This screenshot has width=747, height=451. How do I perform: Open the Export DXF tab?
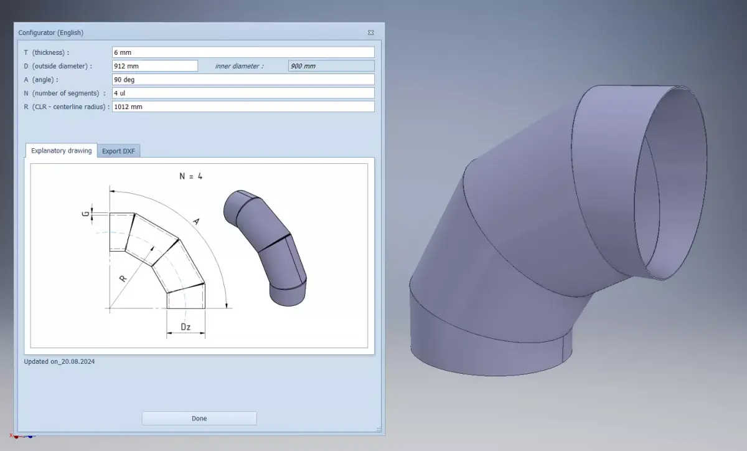click(x=119, y=151)
